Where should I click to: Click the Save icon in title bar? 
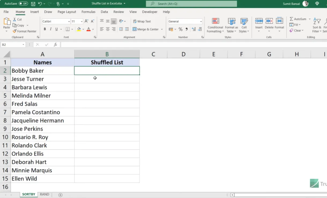tap(33, 4)
